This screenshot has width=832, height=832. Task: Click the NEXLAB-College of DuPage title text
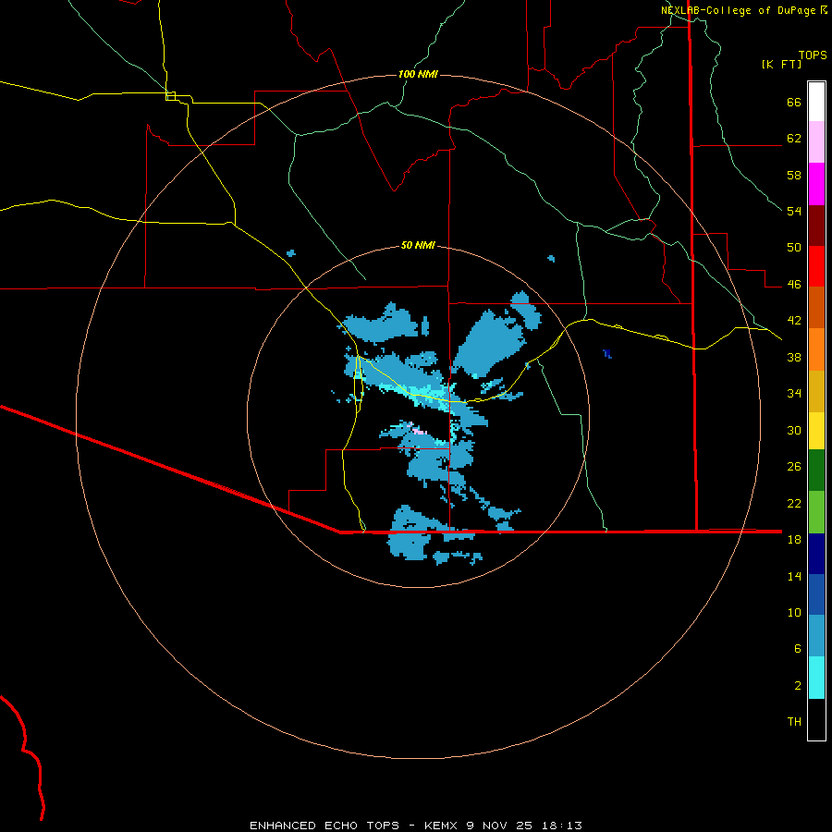[x=739, y=10]
